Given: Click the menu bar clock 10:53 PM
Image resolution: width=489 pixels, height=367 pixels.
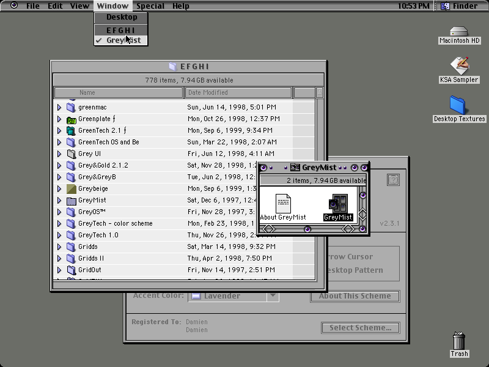Looking at the screenshot, I should click(414, 6).
